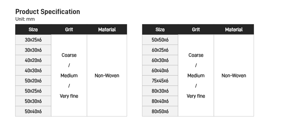
Task: Select the 30x30x6 size row
Action: point(33,50)
